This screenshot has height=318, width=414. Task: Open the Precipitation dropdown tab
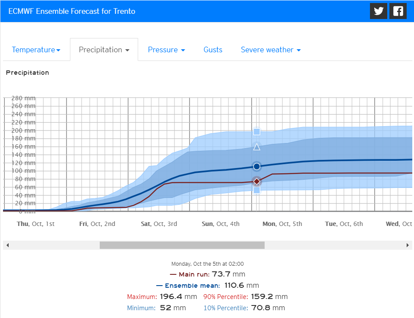104,50
